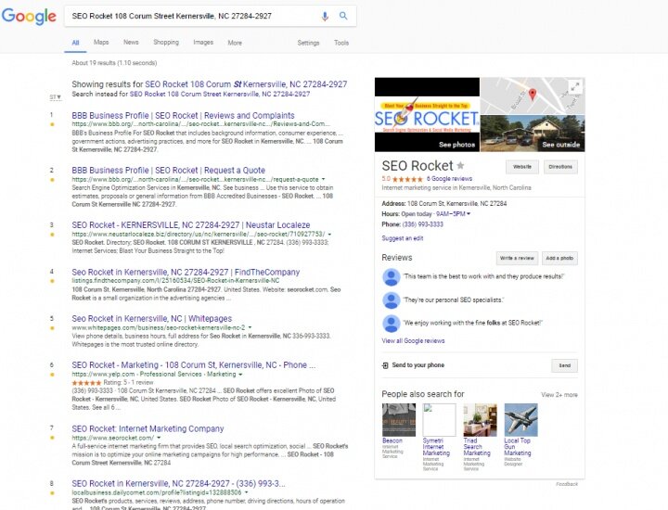Image resolution: width=668 pixels, height=510 pixels.
Task: Open the localbusiness.dailycomet.com result
Action: tap(178, 484)
